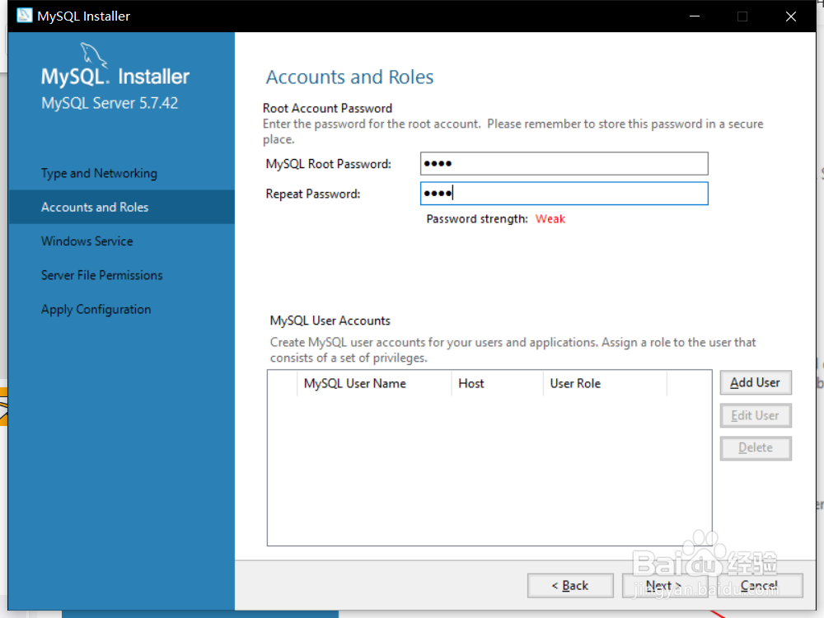Image resolution: width=824 pixels, height=618 pixels.
Task: Focus the Repeat Password field
Action: point(564,194)
